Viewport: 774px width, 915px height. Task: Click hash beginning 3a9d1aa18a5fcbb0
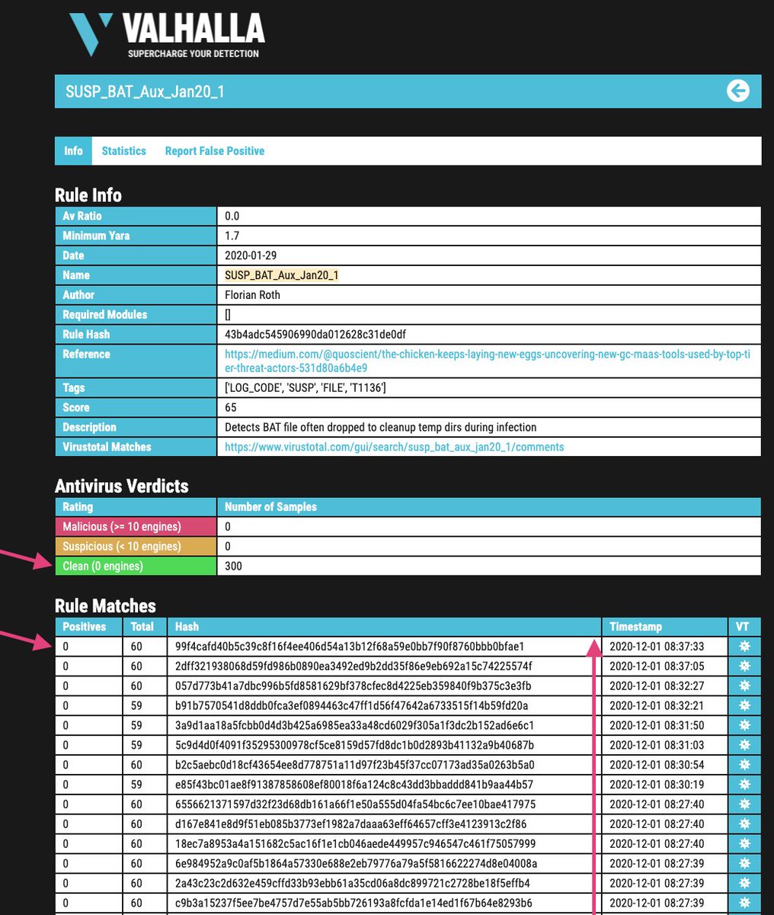tap(354, 726)
